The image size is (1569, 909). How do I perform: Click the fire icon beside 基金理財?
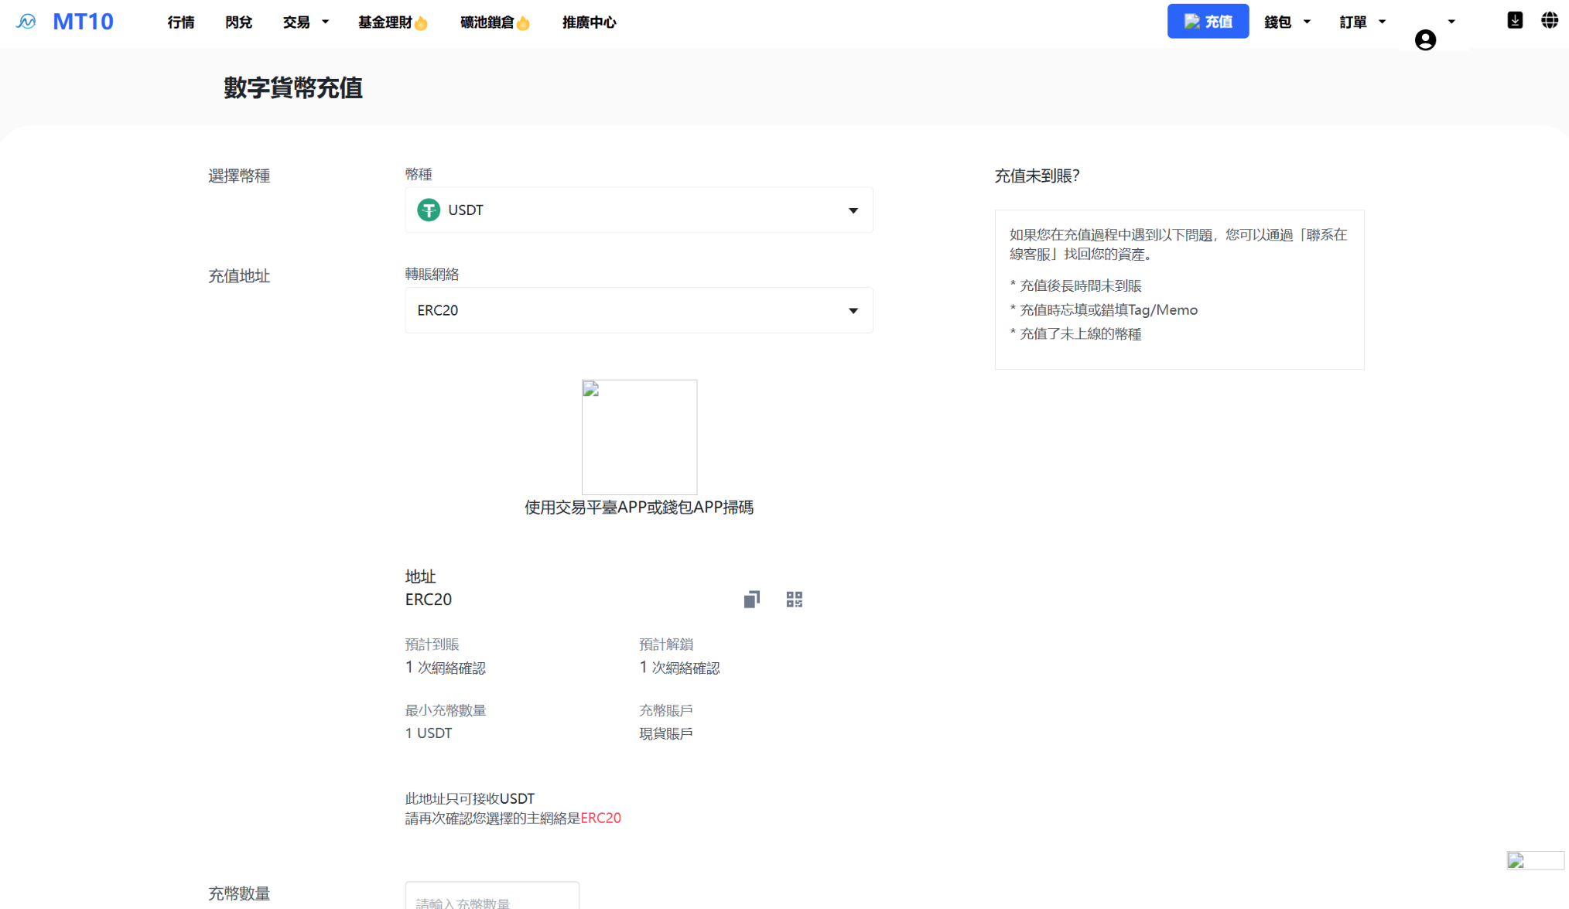pos(422,23)
